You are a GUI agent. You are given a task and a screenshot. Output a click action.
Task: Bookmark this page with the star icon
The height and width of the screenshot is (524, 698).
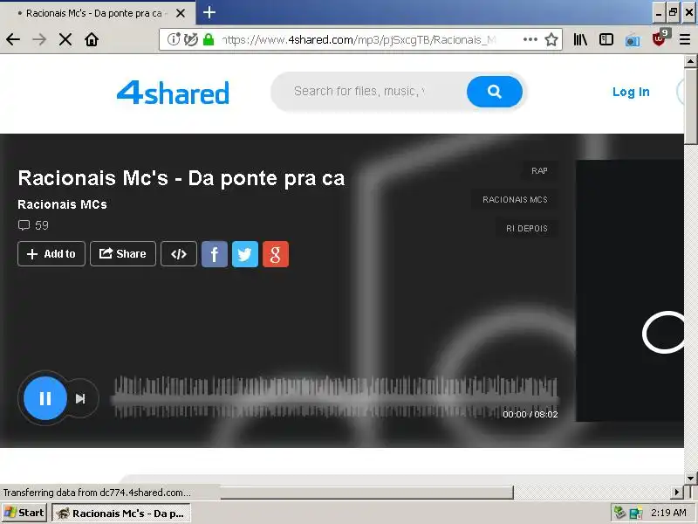coord(551,39)
